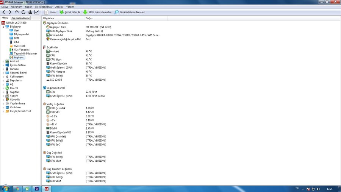Click the TR language indicator
Viewport: 341px width, 192px height.
click(x=297, y=188)
